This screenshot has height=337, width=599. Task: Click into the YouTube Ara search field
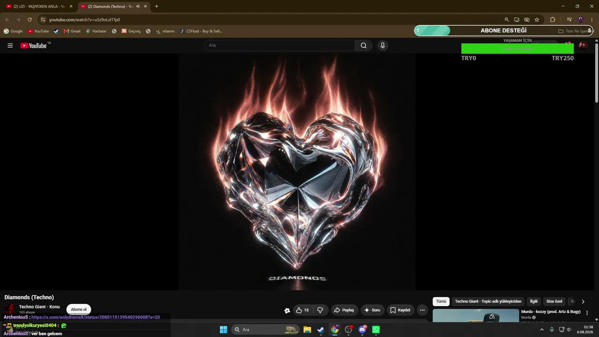279,45
